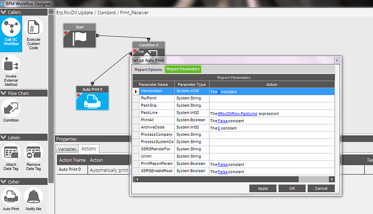Click the toolbox scrollbar up arrow

51,11
